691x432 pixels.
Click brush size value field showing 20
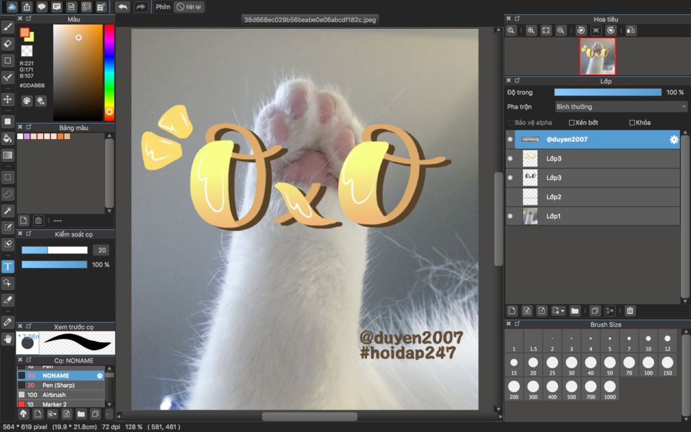(101, 250)
